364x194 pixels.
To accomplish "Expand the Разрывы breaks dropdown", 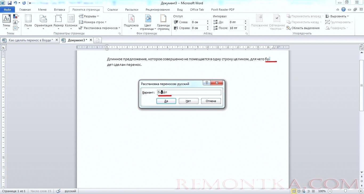I will 89,16.
